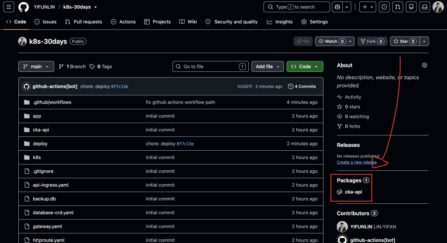This screenshot has height=243, width=447.
Task: Open the cka-api folder
Action: [41, 130]
